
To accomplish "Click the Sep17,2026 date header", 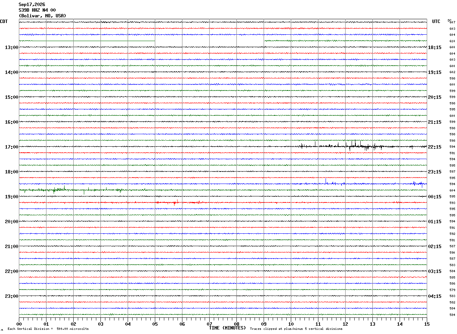I will coord(32,5).
